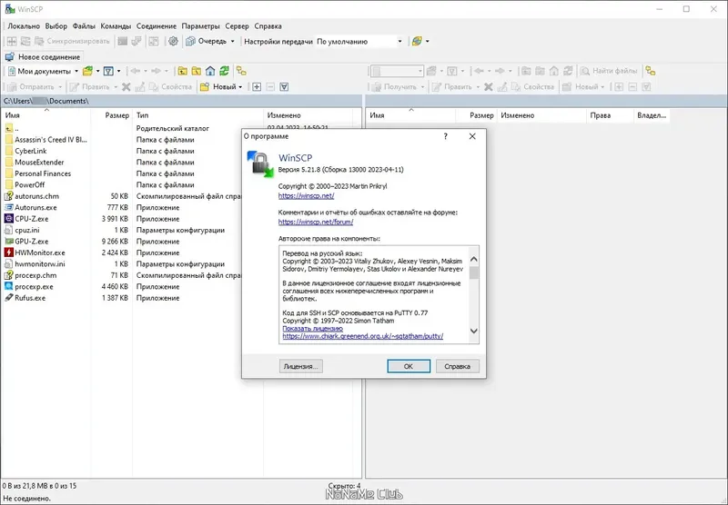Select the 'Новое соединение' tab

click(43, 57)
